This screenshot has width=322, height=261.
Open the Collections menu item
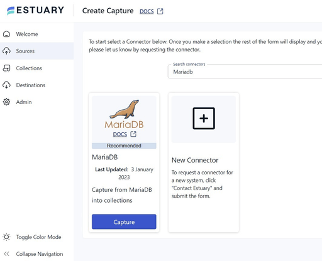click(36, 68)
